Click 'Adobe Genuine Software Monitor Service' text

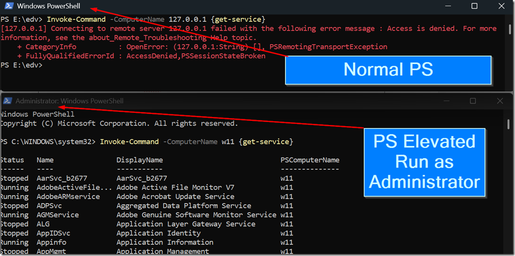[x=196, y=215]
